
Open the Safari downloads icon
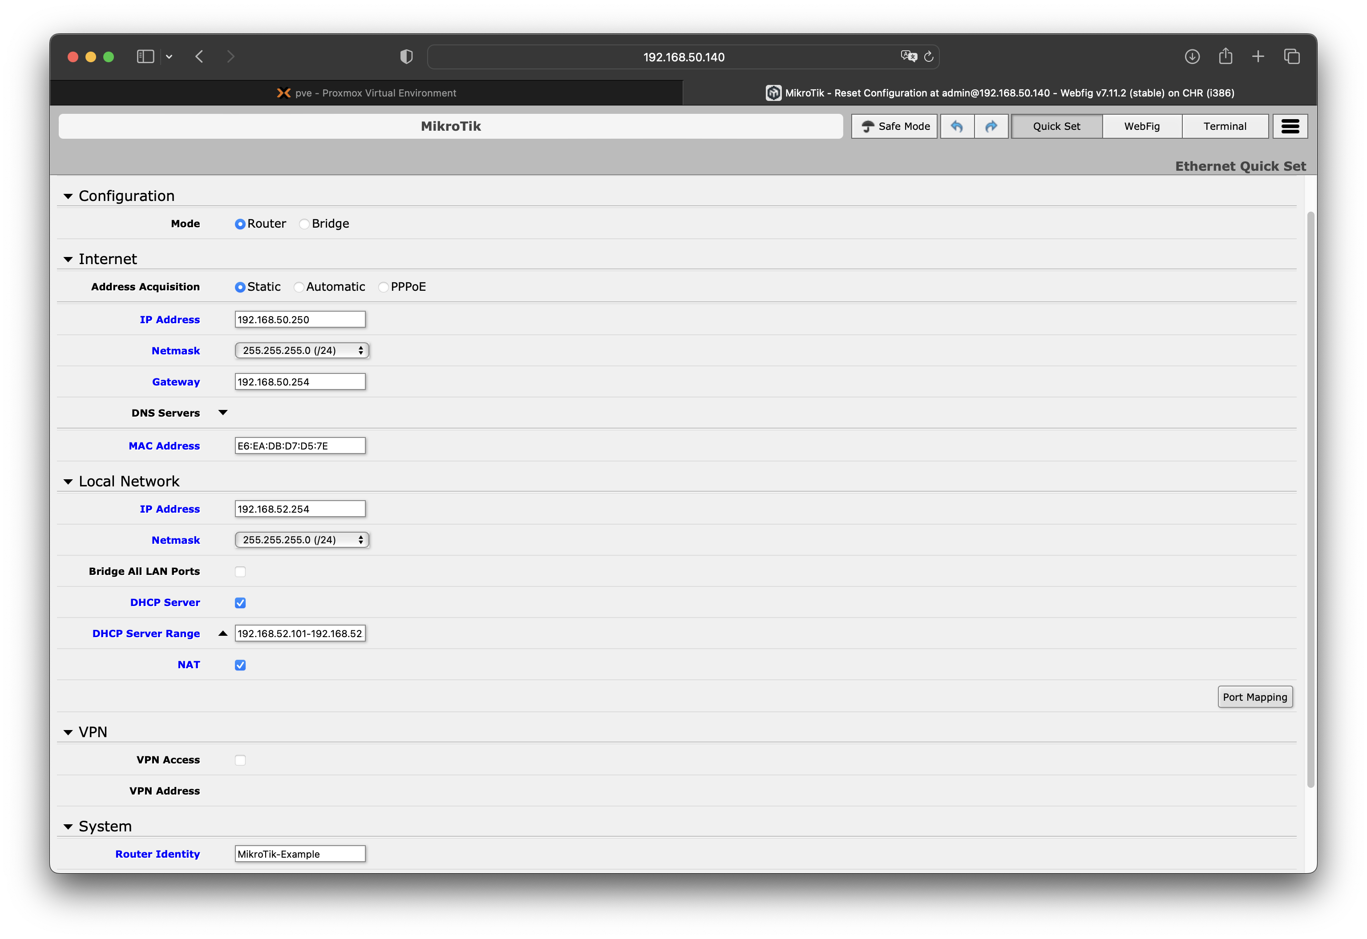[1192, 56]
